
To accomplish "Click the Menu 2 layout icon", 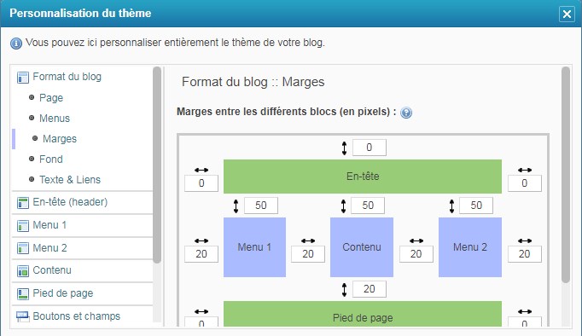I will tap(23, 248).
